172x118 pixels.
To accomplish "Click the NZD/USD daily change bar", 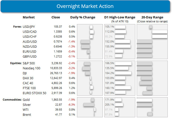I will click(x=85, y=46).
